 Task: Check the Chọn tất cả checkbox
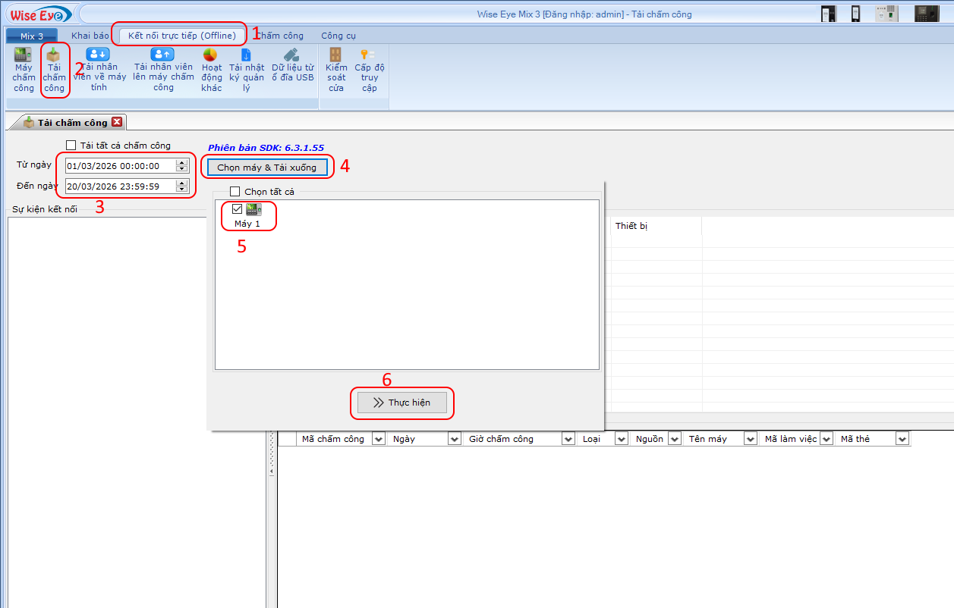[x=235, y=192]
